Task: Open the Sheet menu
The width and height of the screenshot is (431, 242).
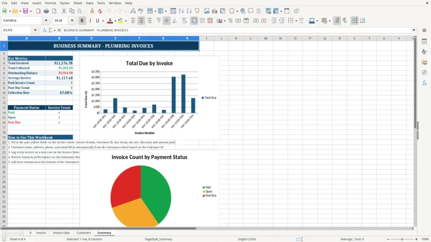Action: (x=77, y=3)
